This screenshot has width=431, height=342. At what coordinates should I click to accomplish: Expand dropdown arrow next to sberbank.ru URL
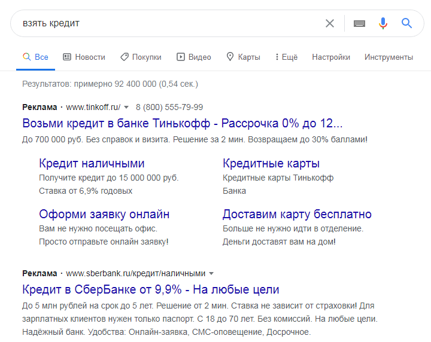pos(211,273)
